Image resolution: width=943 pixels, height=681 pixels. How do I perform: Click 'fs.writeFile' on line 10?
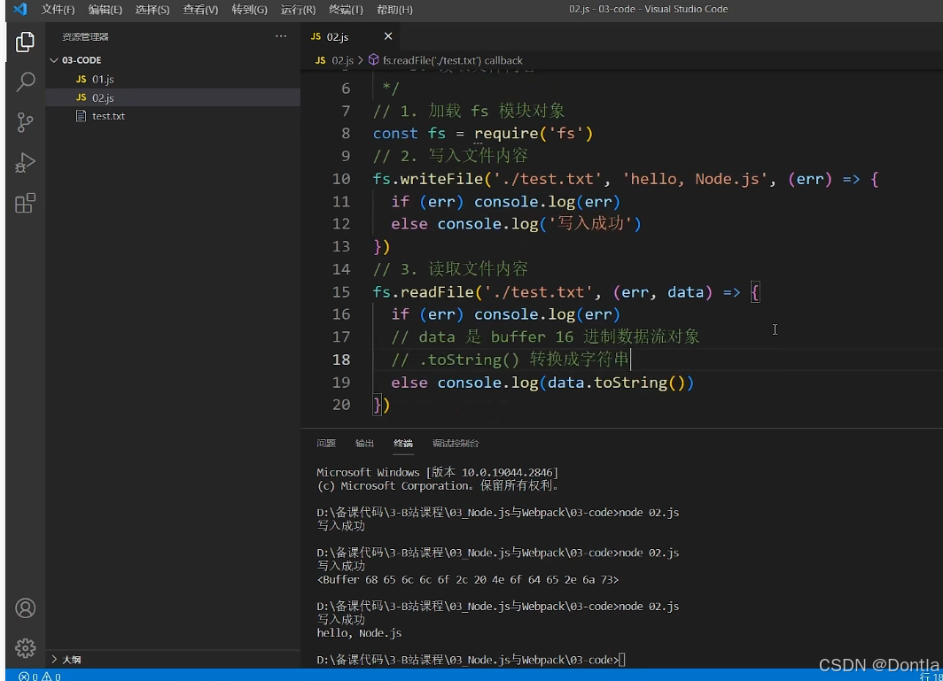pyautogui.click(x=427, y=179)
